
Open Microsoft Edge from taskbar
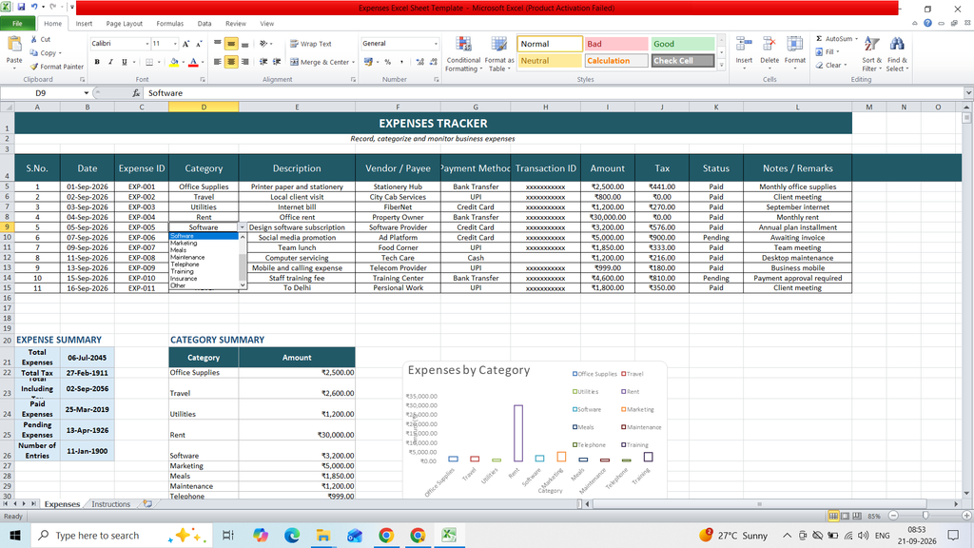[291, 535]
